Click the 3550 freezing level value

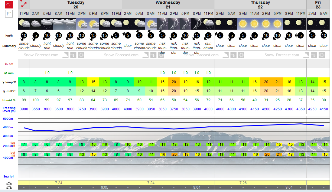pyautogui.click(x=36, y=109)
